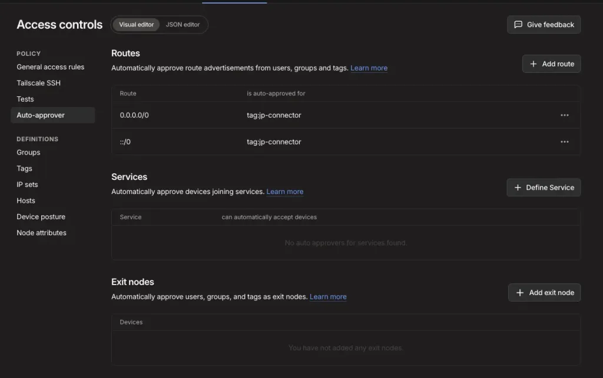This screenshot has height=378, width=603.
Task: Switch to JSON editor
Action: (183, 25)
